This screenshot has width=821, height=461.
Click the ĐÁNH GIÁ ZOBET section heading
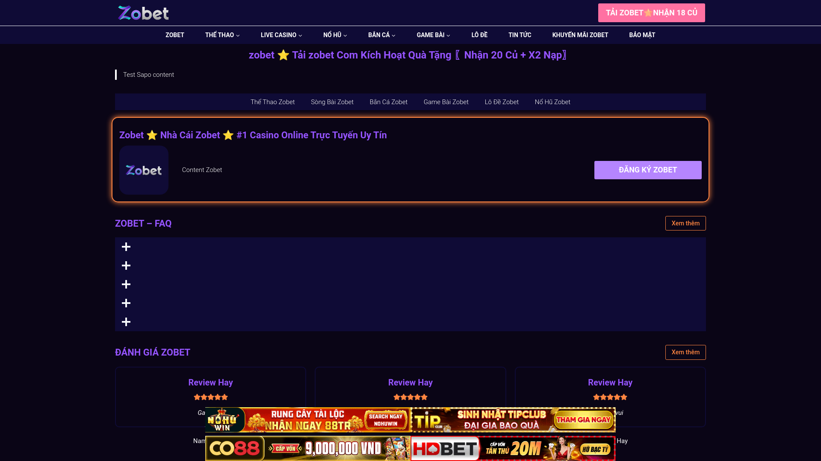(153, 353)
